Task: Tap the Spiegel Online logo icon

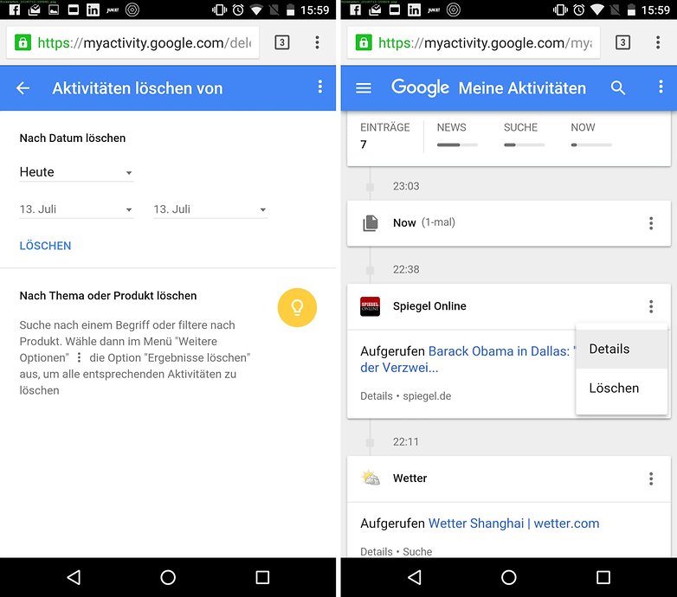Action: 370,306
